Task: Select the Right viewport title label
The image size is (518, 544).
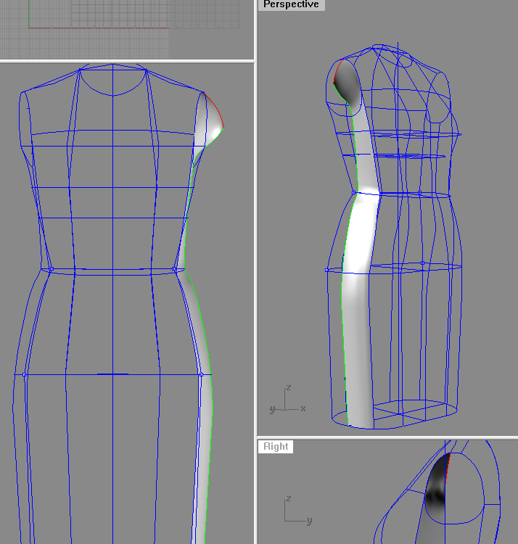Action: pos(276,446)
